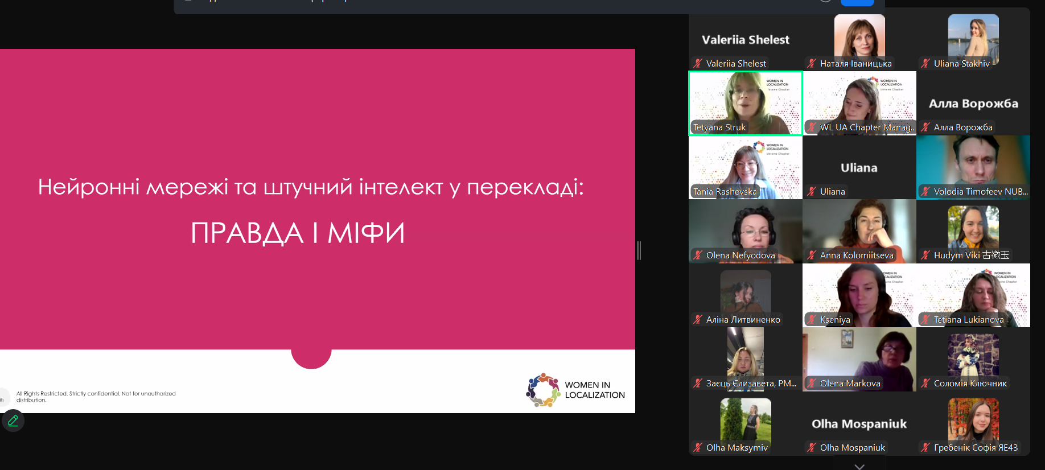Image resolution: width=1045 pixels, height=470 pixels.
Task: Click the Women in Localization logo on slide
Action: tap(575, 390)
